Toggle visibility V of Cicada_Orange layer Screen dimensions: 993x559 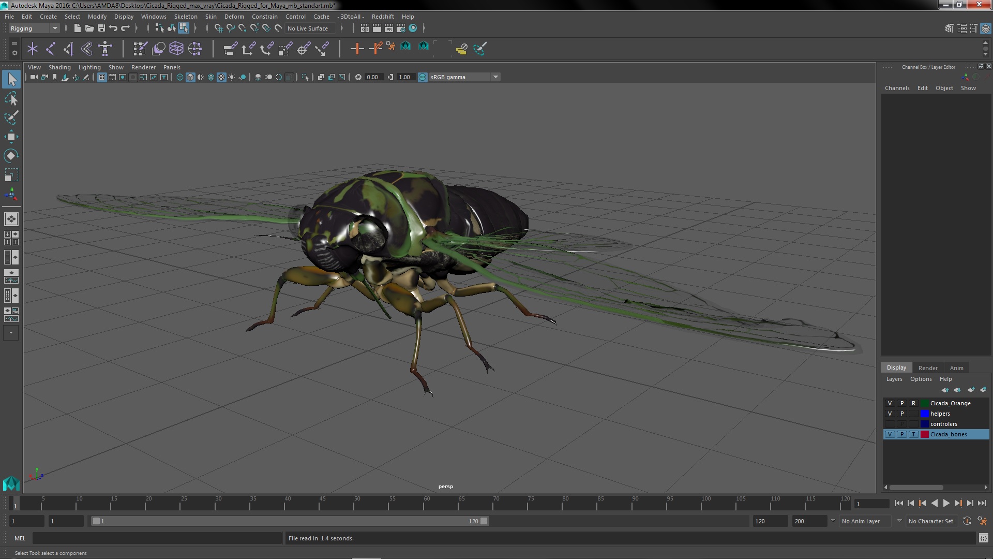(x=890, y=403)
